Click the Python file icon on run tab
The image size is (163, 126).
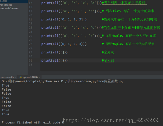[x=21, y=77]
